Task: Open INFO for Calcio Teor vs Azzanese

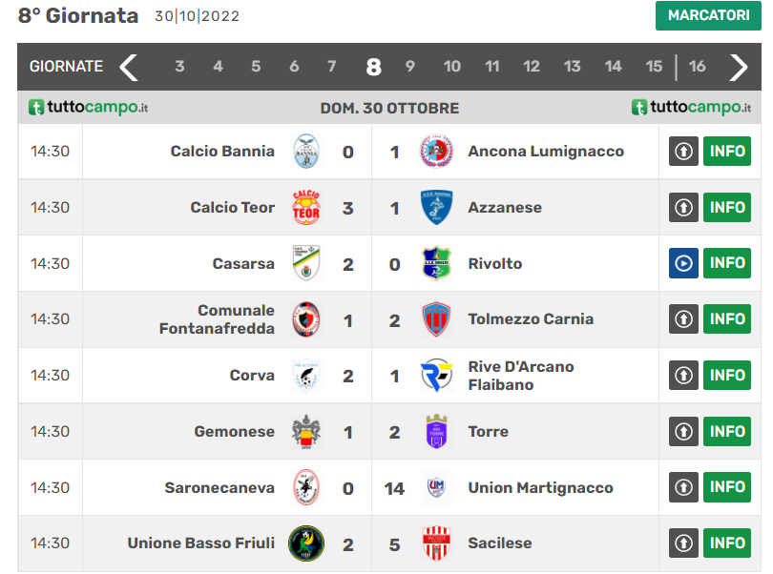Action: [727, 208]
